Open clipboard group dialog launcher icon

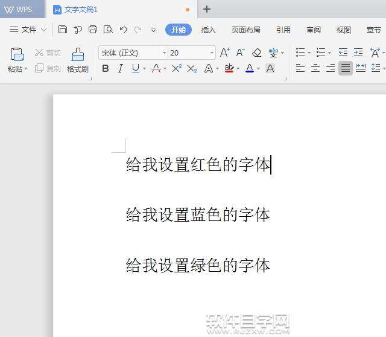tap(90, 79)
